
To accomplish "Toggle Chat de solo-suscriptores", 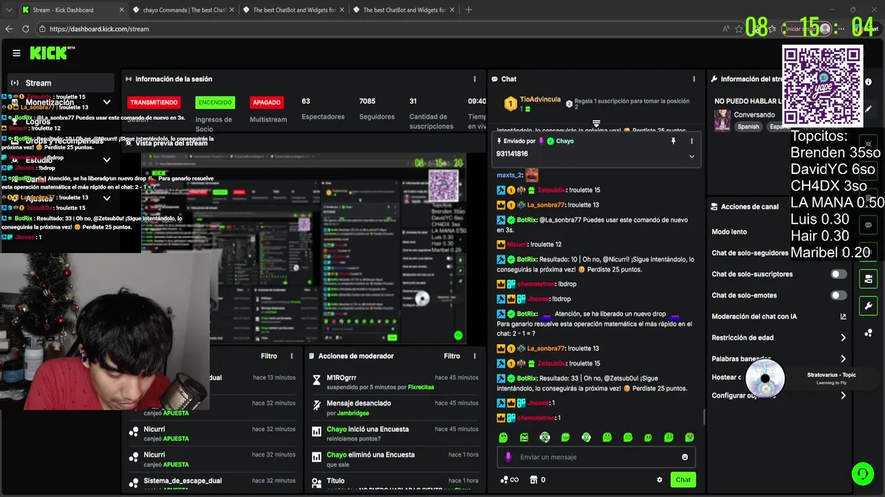I will tap(838, 274).
